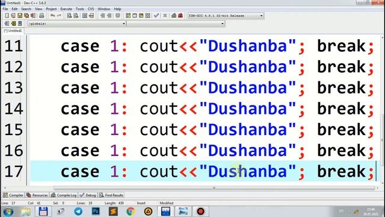This screenshot has width=385, height=217.
Task: Open the CVS menu
Action: coord(91,9)
